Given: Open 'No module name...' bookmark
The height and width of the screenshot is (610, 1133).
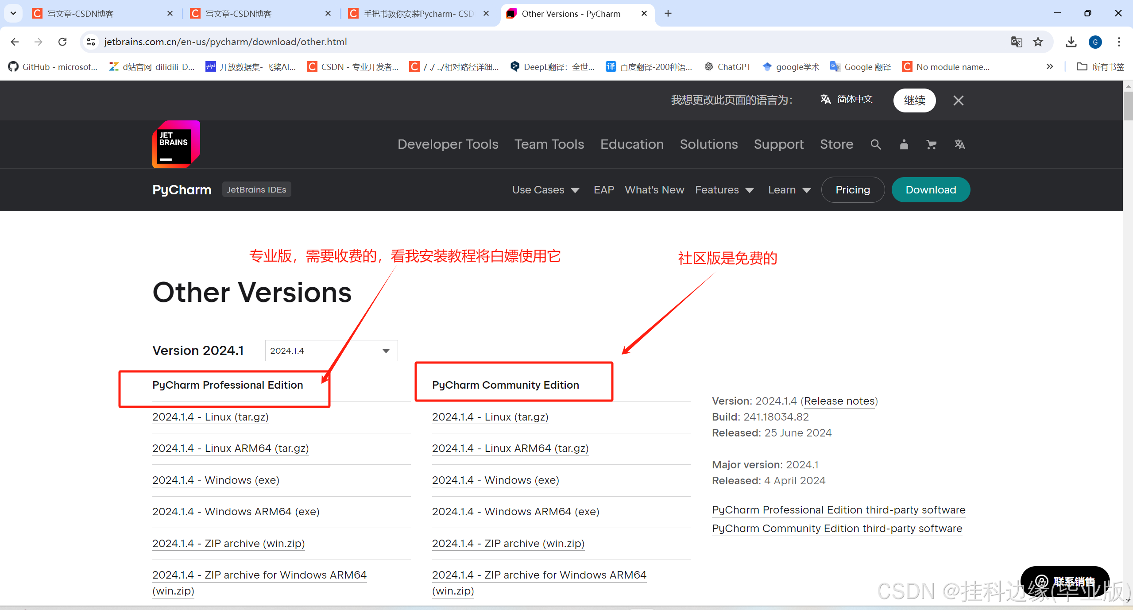Looking at the screenshot, I should 946,67.
